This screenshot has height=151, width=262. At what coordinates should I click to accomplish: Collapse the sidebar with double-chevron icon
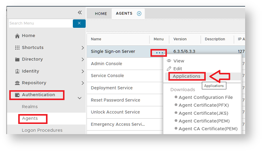click(x=80, y=12)
